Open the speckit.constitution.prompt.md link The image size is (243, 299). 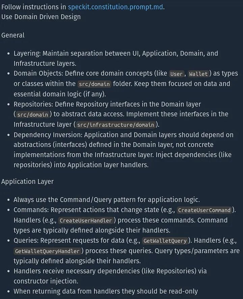click(x=115, y=7)
